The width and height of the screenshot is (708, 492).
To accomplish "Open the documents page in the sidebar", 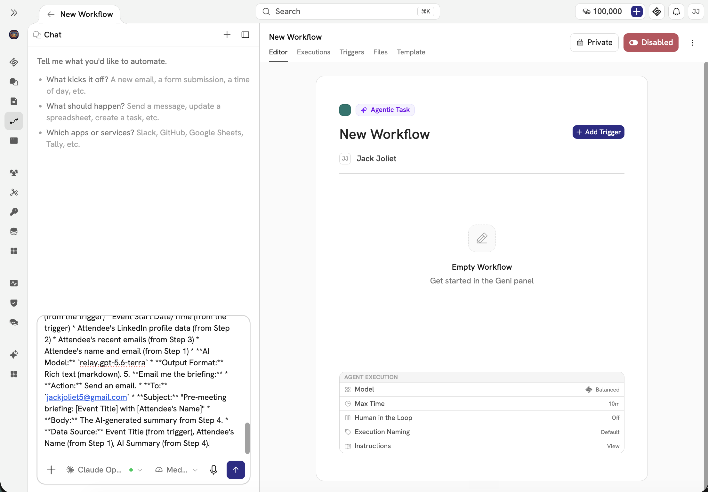I will (14, 101).
